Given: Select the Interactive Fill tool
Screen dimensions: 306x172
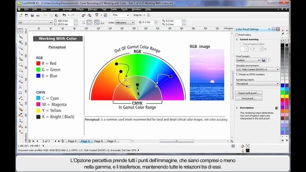Looking at the screenshot, I should (x=20, y=132).
